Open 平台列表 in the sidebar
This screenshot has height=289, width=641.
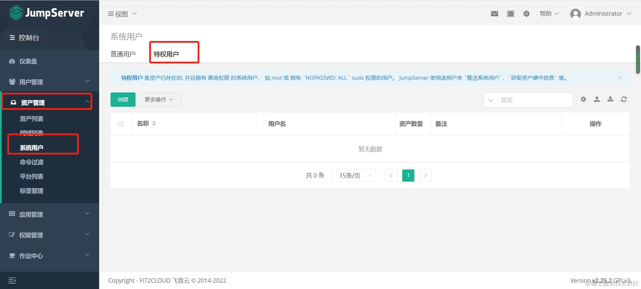tap(31, 177)
